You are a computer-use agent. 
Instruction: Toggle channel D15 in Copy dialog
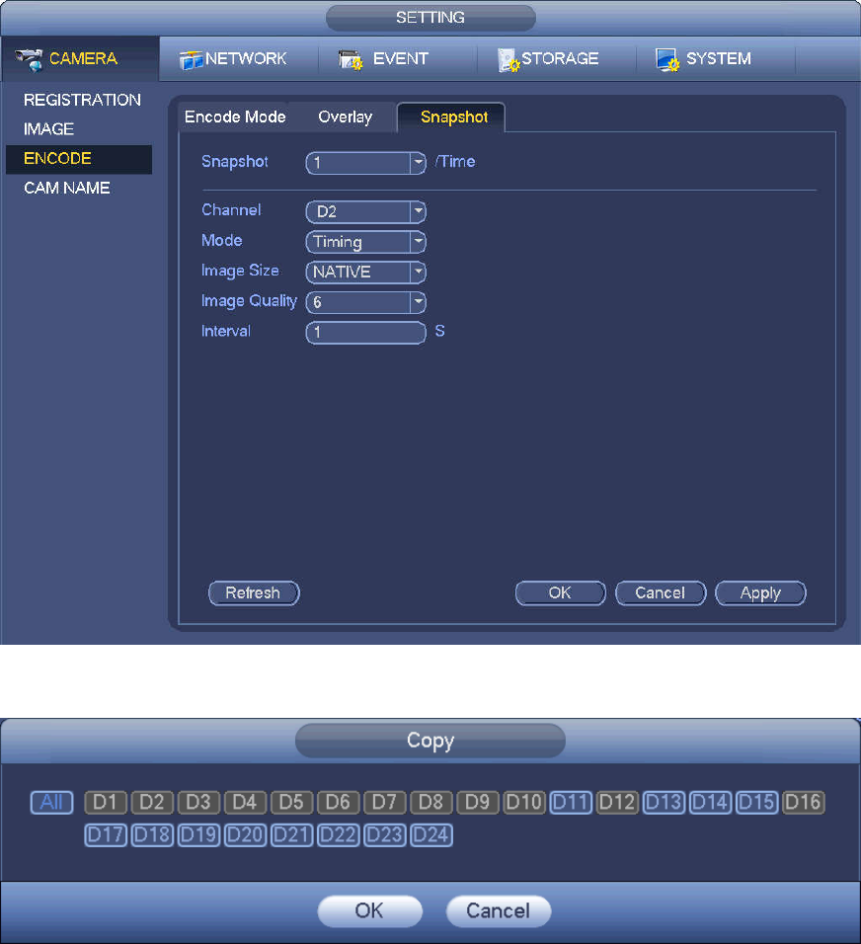[x=757, y=803]
